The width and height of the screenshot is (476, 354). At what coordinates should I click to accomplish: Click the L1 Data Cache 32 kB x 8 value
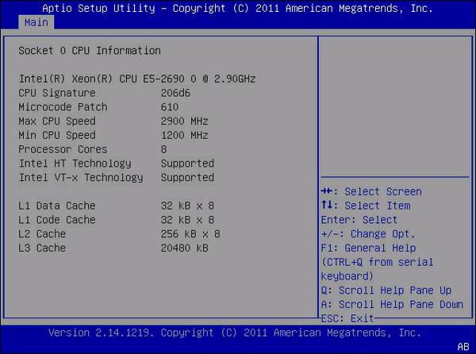[x=187, y=206]
